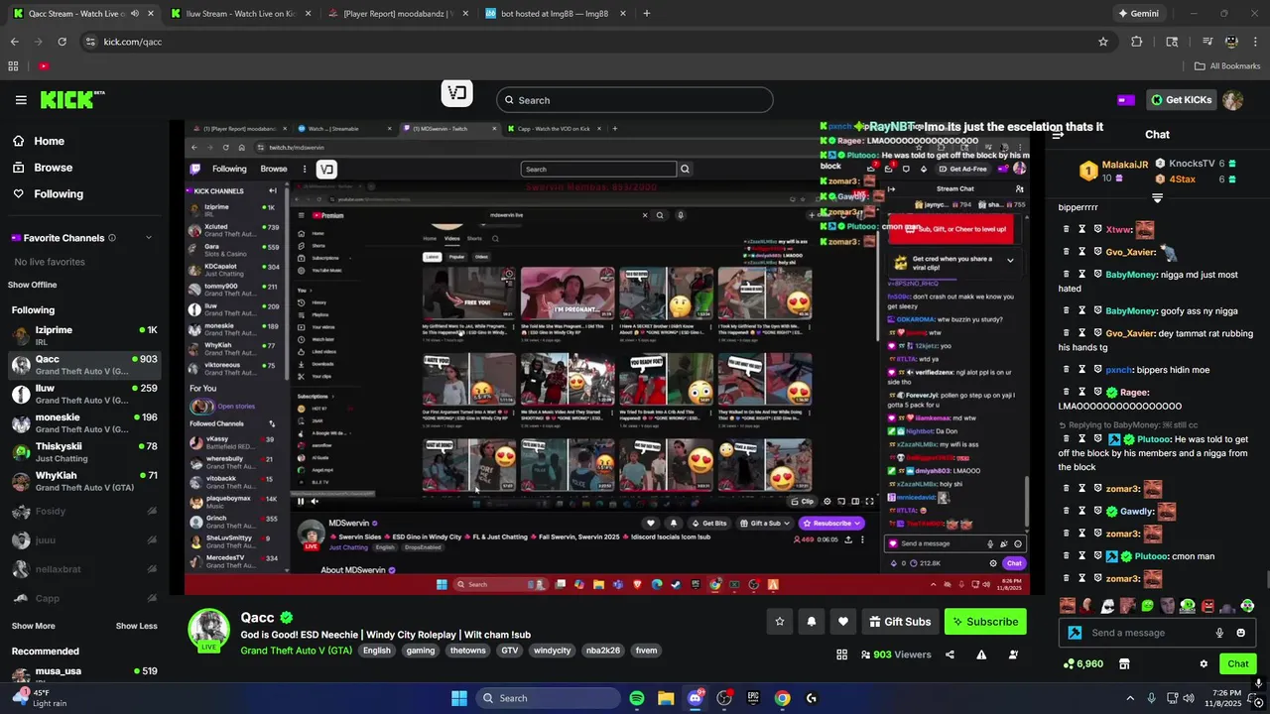Click the Subscribe button
Viewport: 1270px width, 714px height.
(x=985, y=622)
